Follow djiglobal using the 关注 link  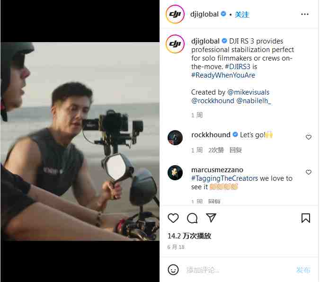pos(242,15)
